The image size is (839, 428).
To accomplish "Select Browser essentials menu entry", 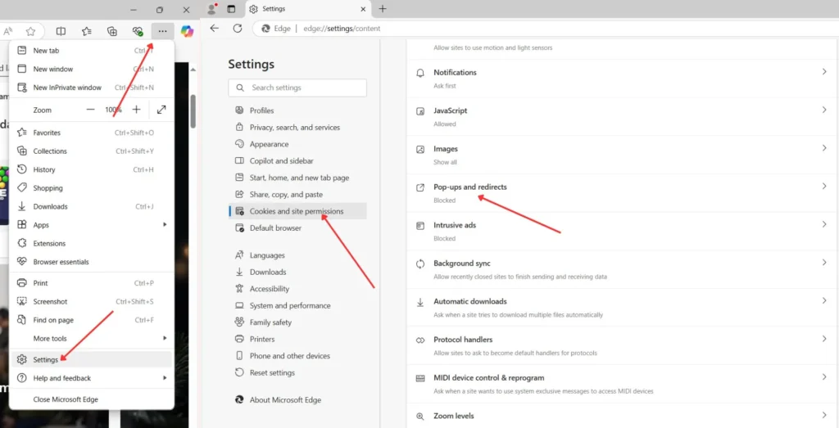I will coord(92,262).
